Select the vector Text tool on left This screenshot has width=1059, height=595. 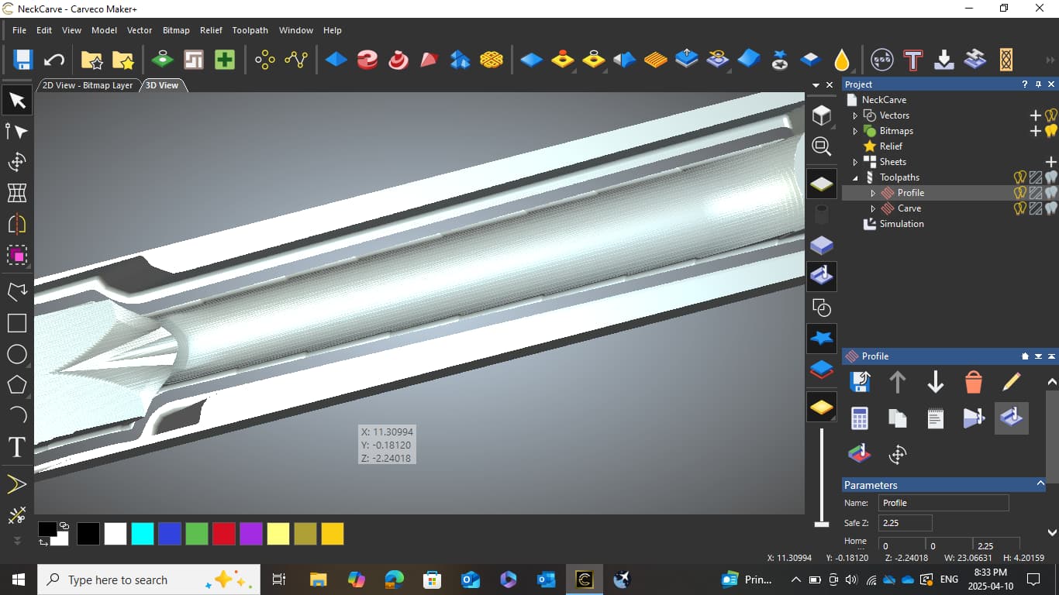16,447
